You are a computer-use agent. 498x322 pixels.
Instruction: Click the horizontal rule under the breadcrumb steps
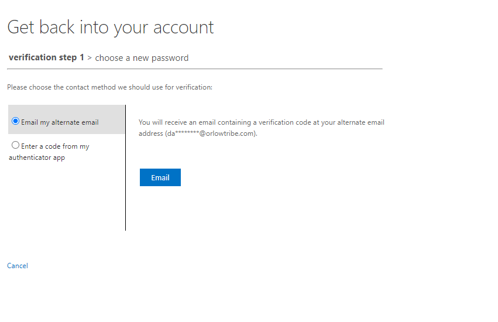click(195, 68)
